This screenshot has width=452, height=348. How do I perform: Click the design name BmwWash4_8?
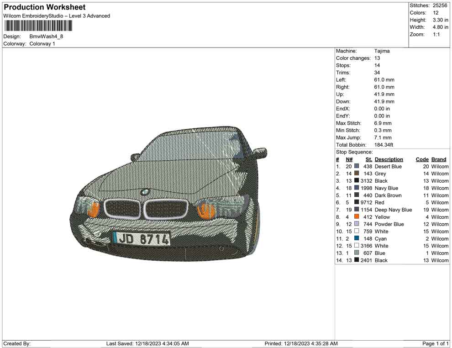[46, 37]
